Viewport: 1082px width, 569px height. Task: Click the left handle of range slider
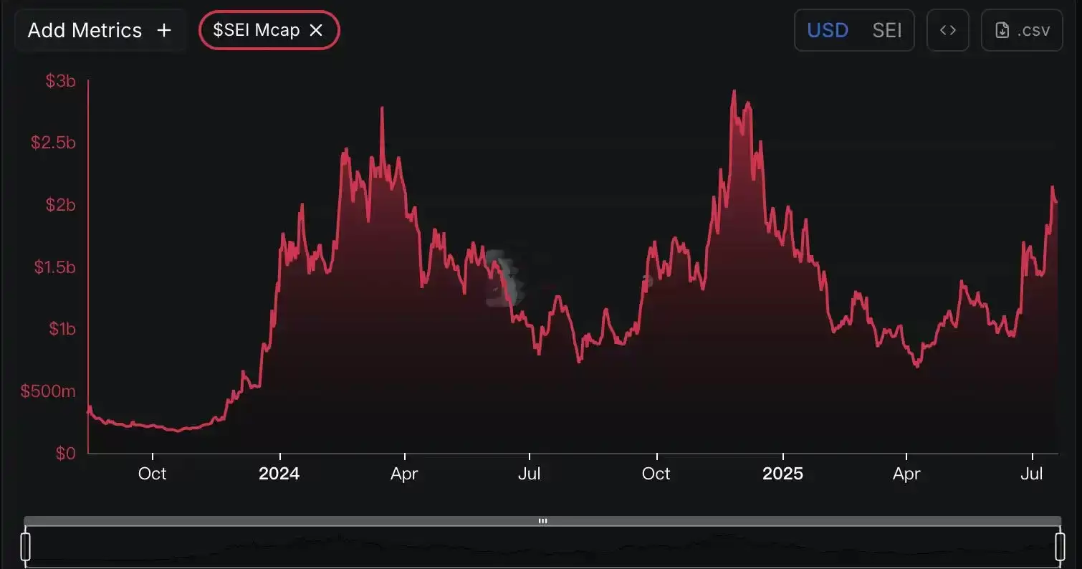(x=26, y=546)
